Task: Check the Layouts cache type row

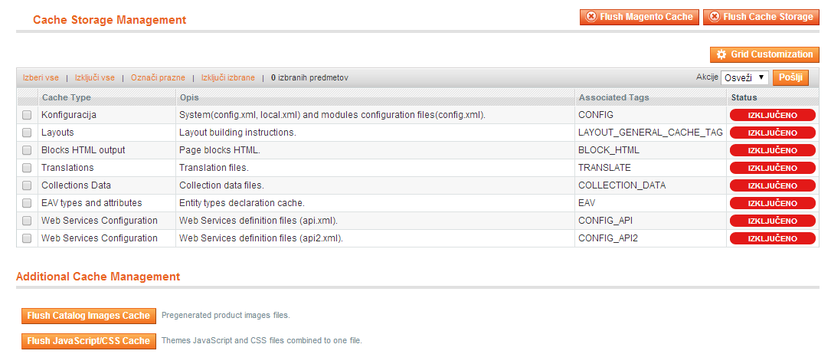Action: coord(27,133)
